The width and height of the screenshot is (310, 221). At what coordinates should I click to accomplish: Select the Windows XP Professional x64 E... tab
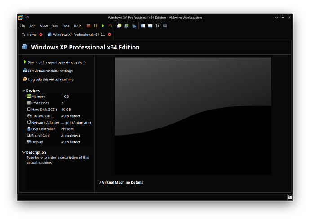point(79,35)
